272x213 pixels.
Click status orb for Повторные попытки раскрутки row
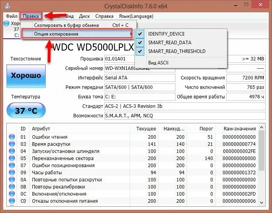click(12, 179)
